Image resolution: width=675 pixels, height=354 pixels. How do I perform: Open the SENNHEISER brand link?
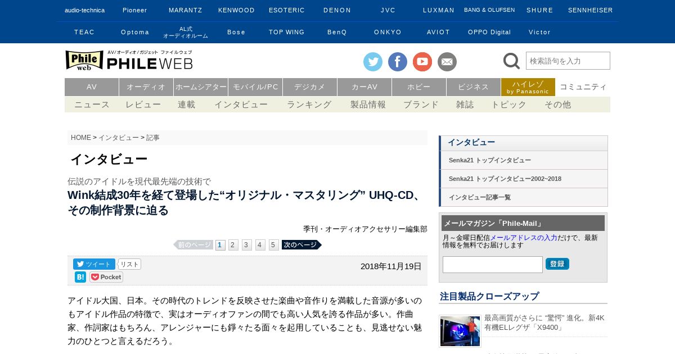click(591, 10)
